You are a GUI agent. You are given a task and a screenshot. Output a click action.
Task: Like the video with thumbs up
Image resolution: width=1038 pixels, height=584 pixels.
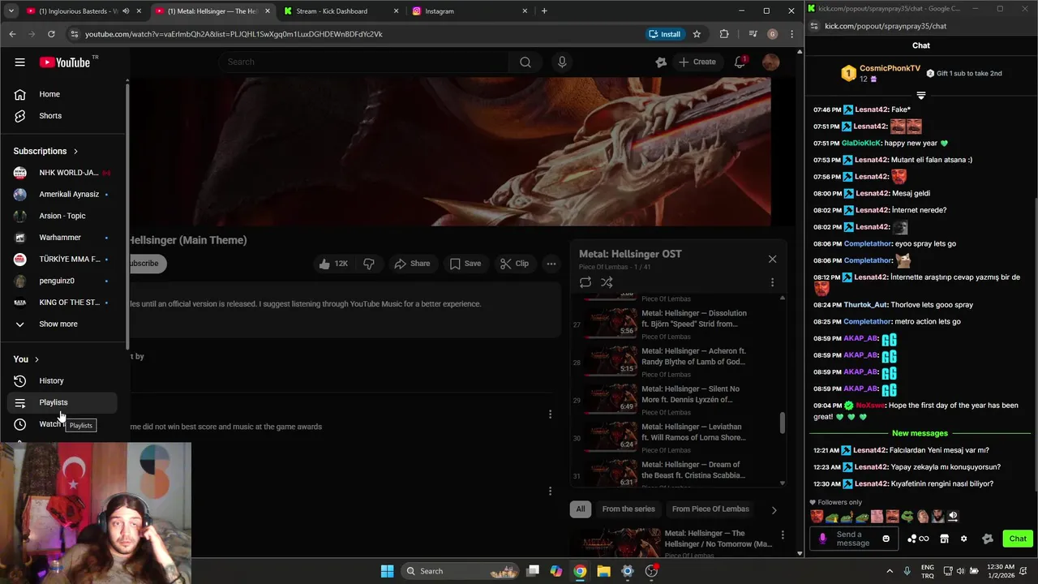(333, 264)
